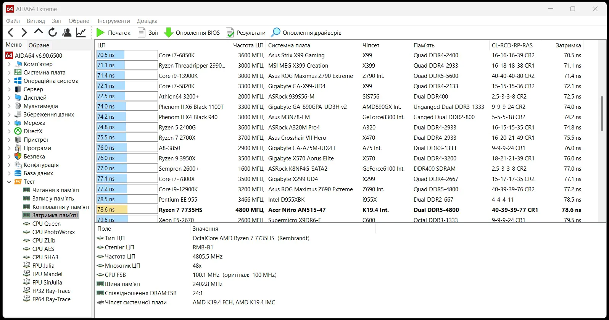Click the CPU Queen chip icon
The width and height of the screenshot is (609, 320).
(26, 224)
